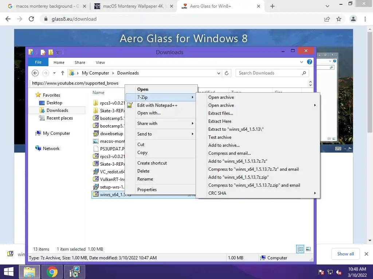Click the installer icon on the taskbar
The width and height of the screenshot is (373, 279).
click(74, 272)
